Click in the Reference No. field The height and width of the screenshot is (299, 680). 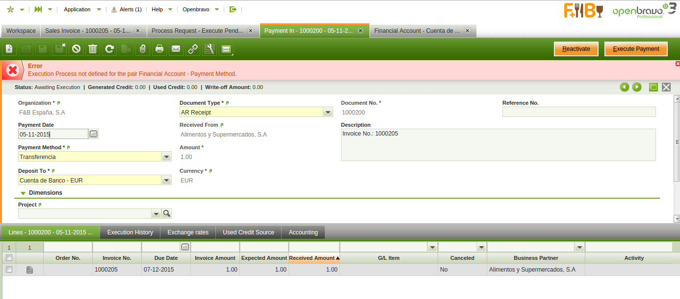point(578,113)
